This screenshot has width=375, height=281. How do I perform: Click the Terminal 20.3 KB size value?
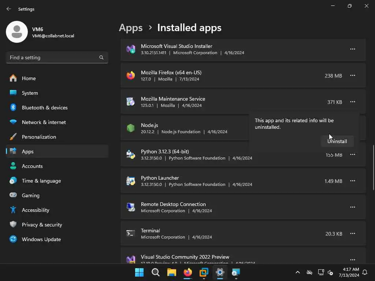click(x=334, y=234)
